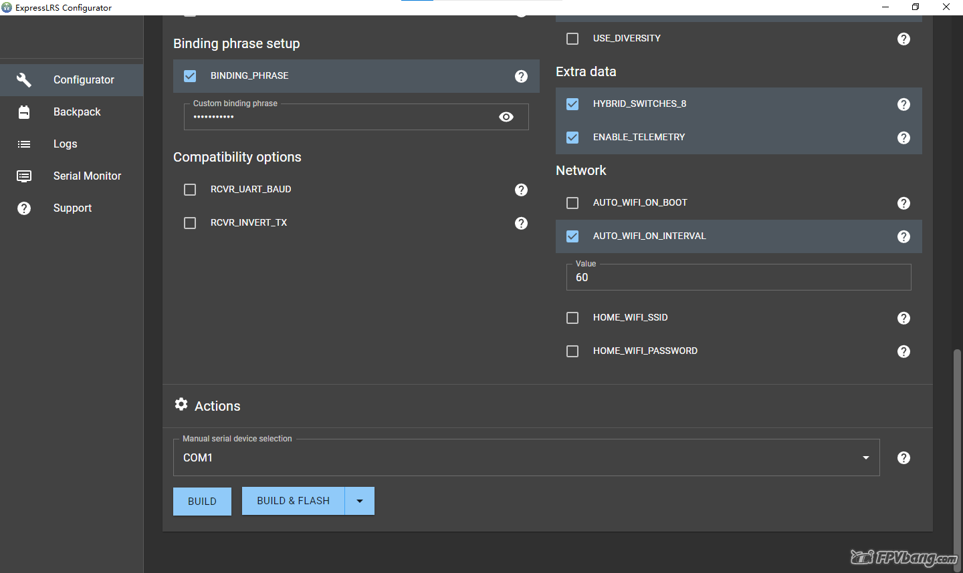Uncheck the ENABLE_TELEMETRY checkbox
Screen dimensions: 963x573
click(x=572, y=138)
